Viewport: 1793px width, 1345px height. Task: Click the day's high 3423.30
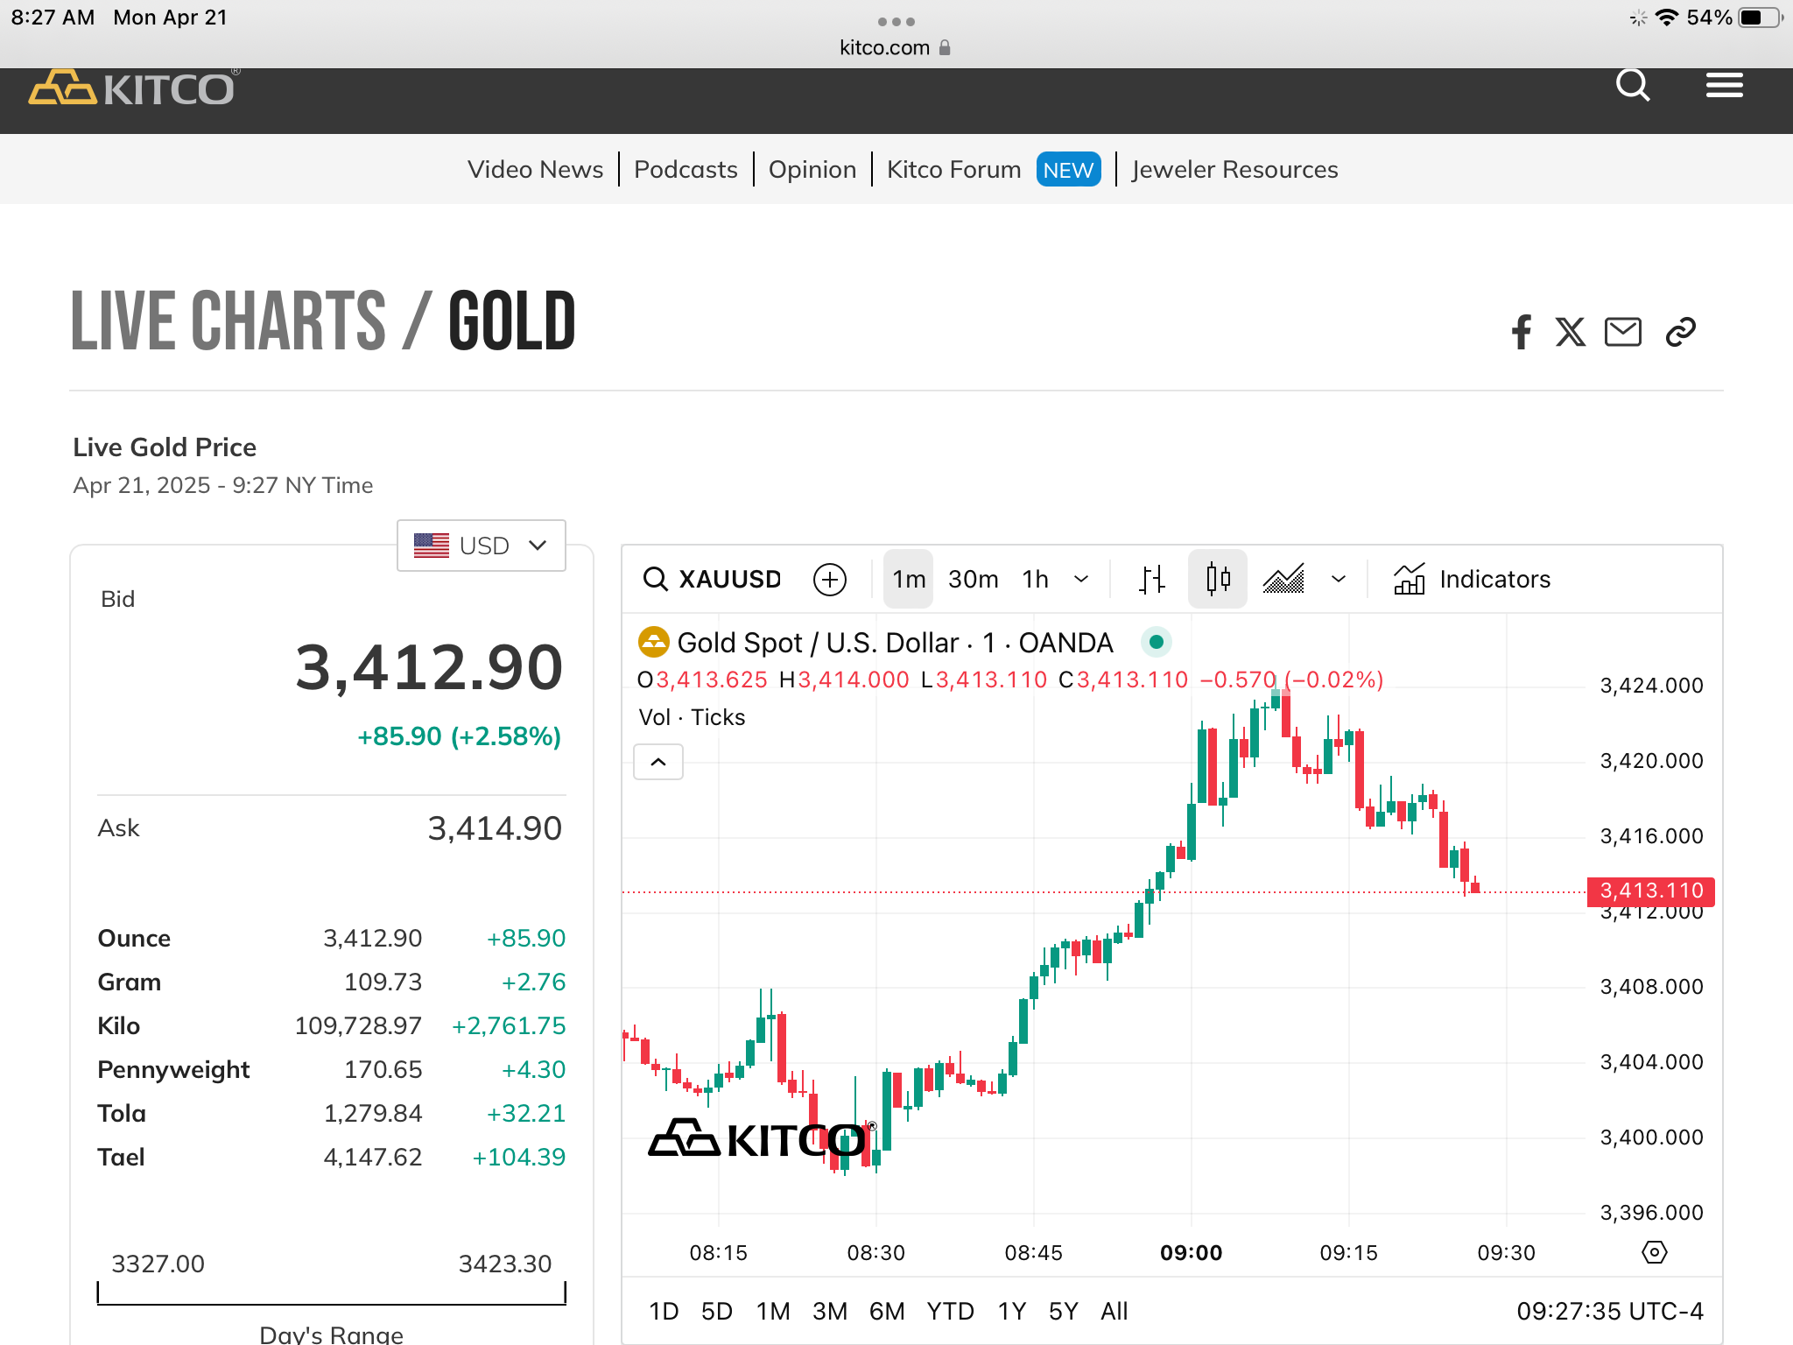coord(505,1264)
